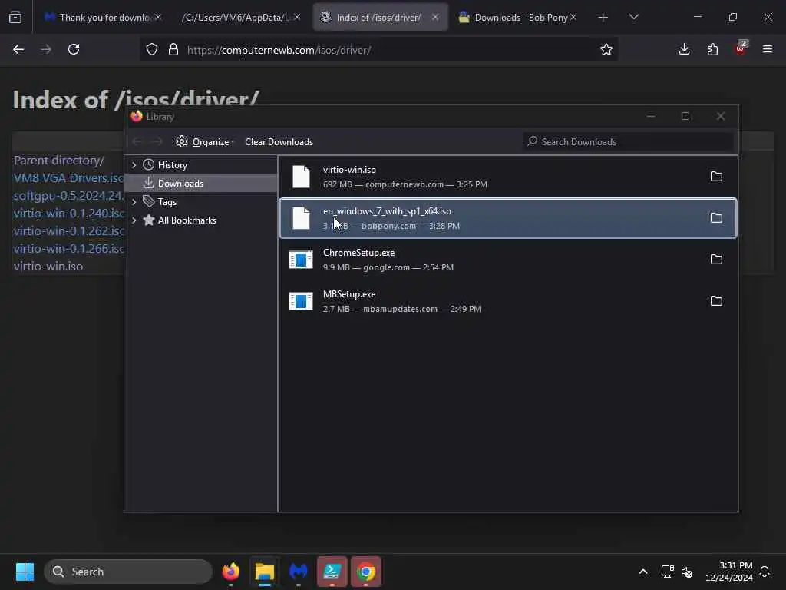This screenshot has width=786, height=590.
Task: Select the virtio-win.iso file icon
Action: tap(301, 177)
